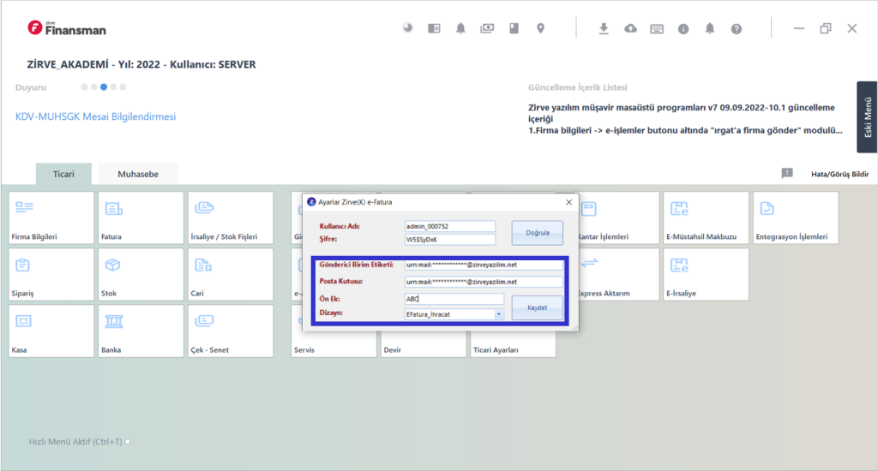The image size is (878, 471).
Task: Select the fifth Duyuru pagination dot
Action: tap(123, 86)
